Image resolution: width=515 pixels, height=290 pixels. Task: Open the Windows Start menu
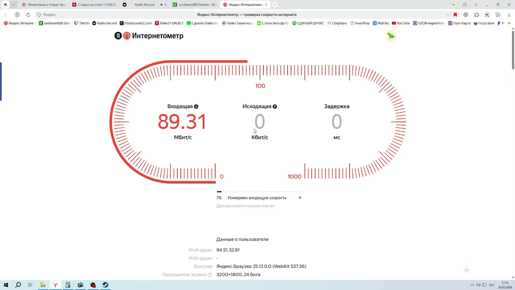(x=6, y=285)
